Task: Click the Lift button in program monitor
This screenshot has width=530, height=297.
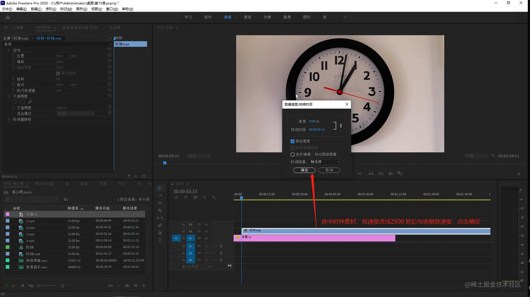Action: [371, 174]
